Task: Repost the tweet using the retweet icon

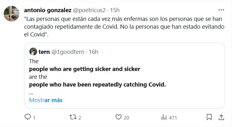Action: [72, 117]
